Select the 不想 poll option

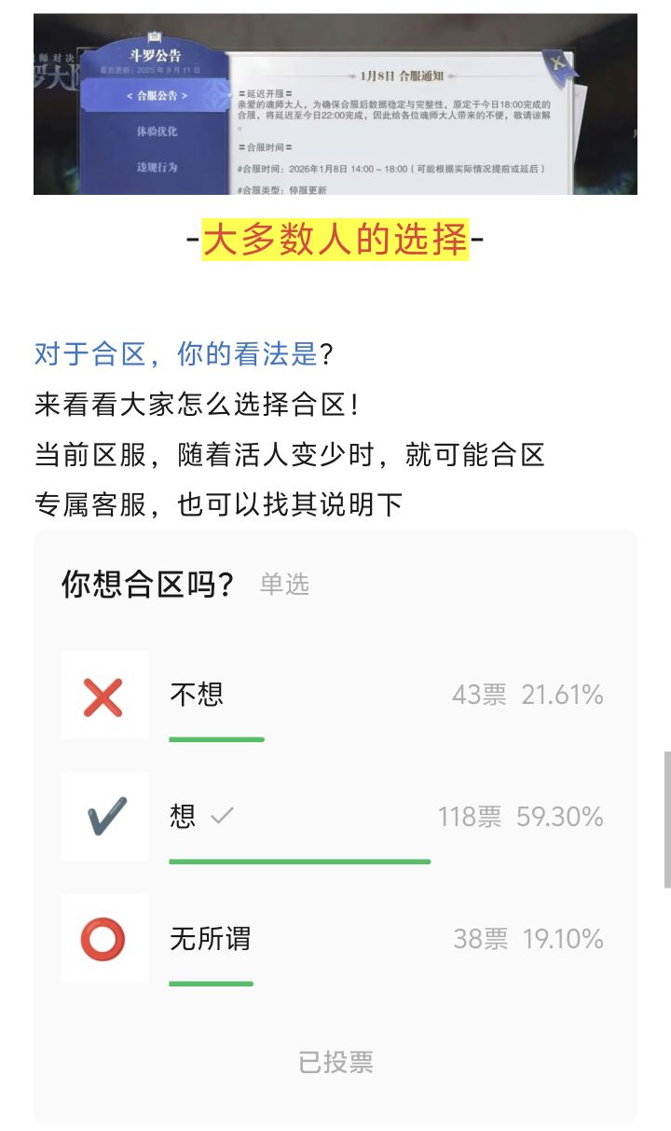pyautogui.click(x=335, y=696)
